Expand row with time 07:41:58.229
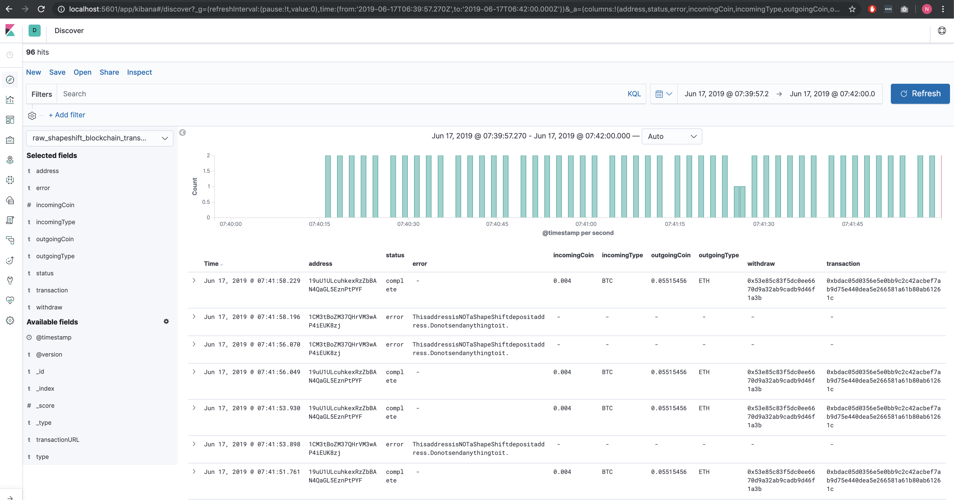The width and height of the screenshot is (954, 500). [x=194, y=281]
